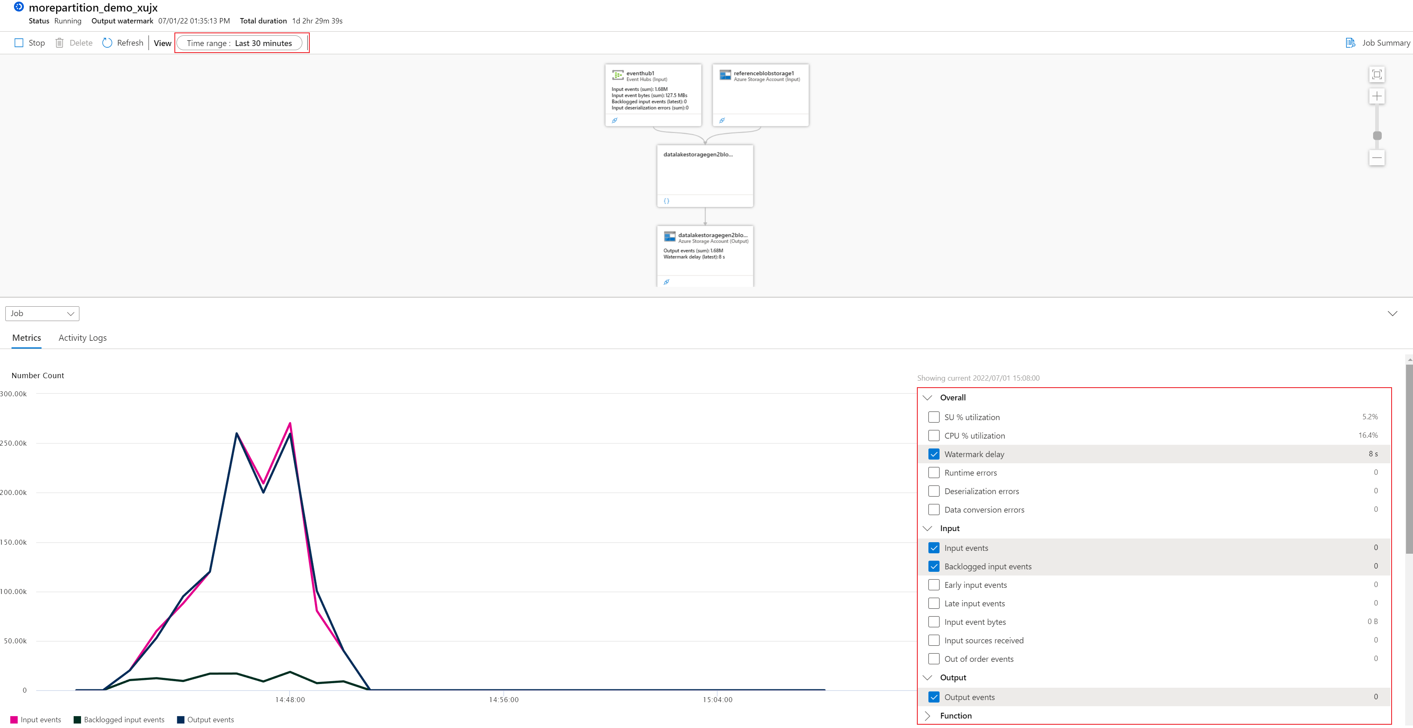Click the link icon on eventhub1 node
The image size is (1413, 728).
click(x=614, y=120)
